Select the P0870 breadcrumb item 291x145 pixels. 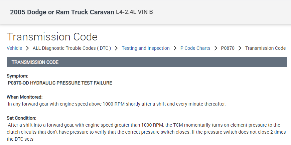coord(228,48)
